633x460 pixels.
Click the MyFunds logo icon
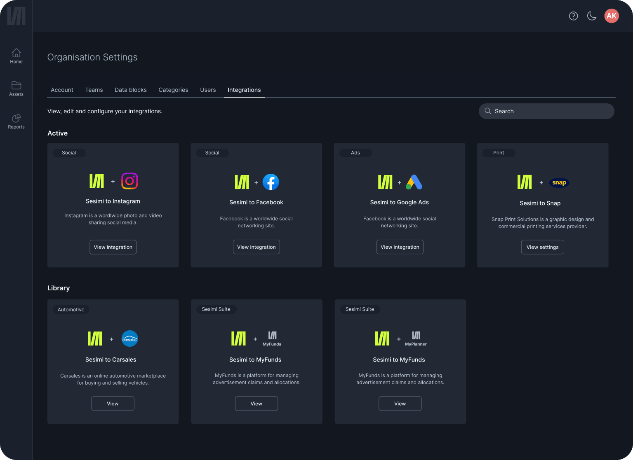pyautogui.click(x=272, y=339)
